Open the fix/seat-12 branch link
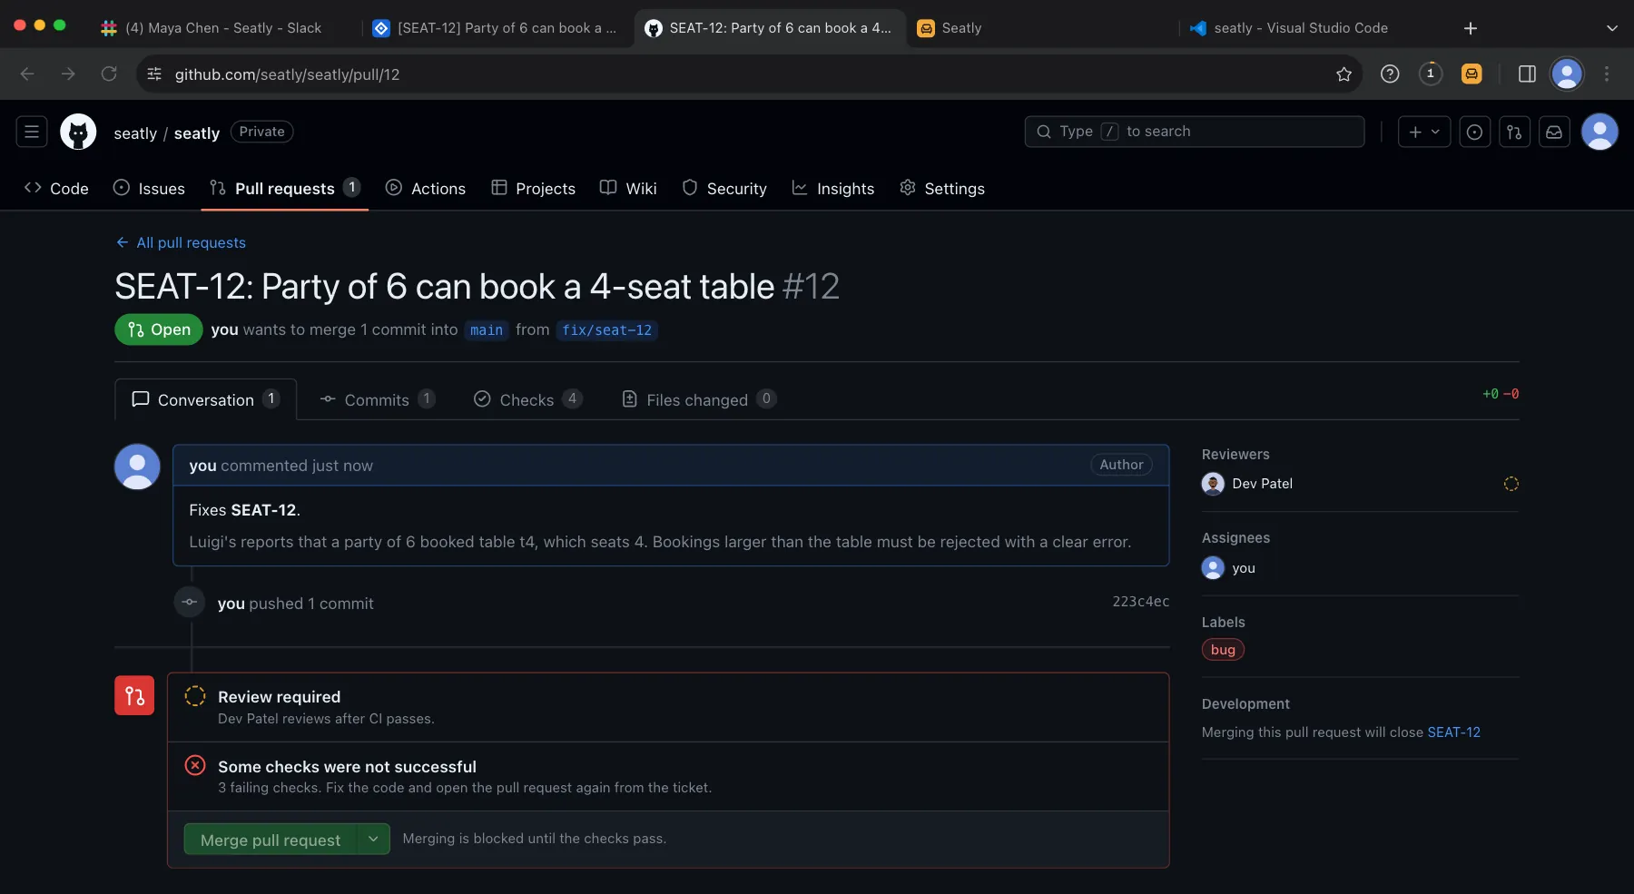1634x894 pixels. [606, 330]
